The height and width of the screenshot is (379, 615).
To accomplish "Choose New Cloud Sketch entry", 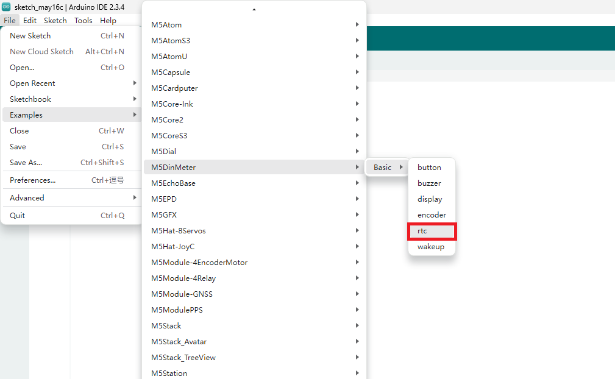I will pyautogui.click(x=72, y=51).
